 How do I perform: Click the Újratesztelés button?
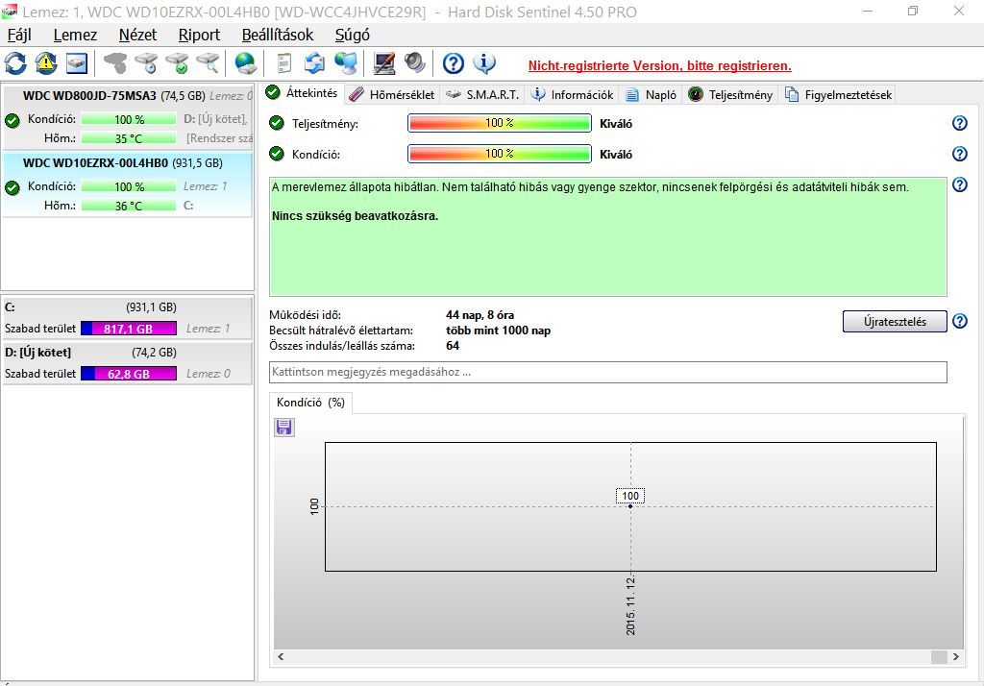[895, 321]
